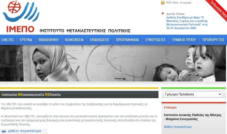Viewport: 227px width, 134px height.
Task: Click the red bullet icon beside Δελτία Τύπου
Action: point(163,13)
